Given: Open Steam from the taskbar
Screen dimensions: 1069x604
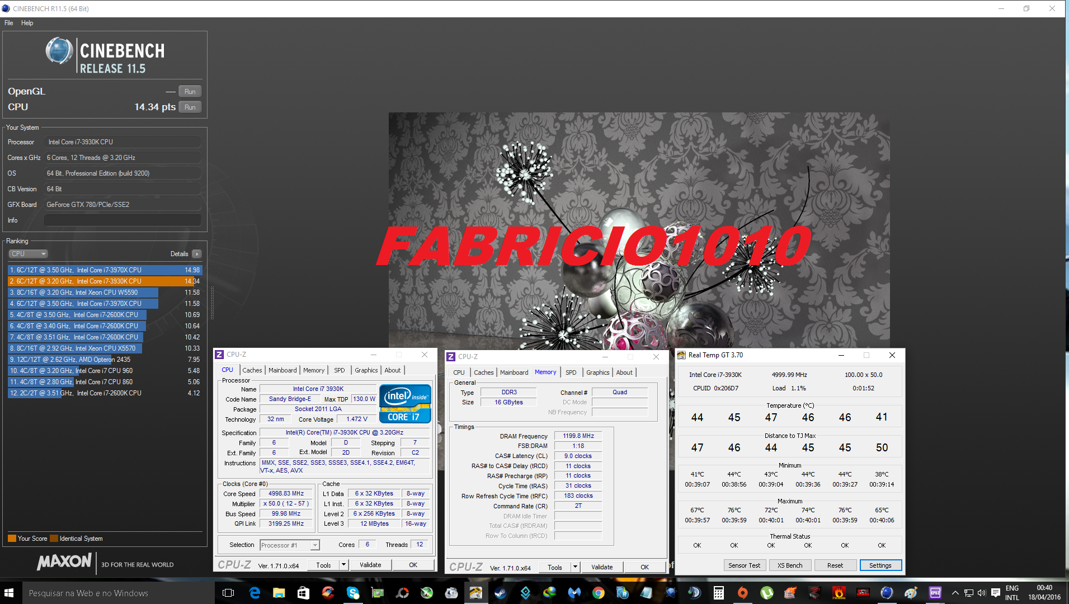Looking at the screenshot, I should pos(500,593).
